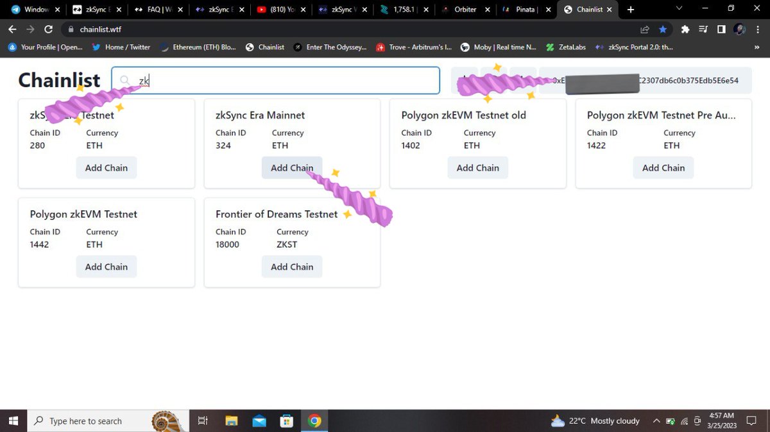
Task: Open the 22°C Mostly cloudy weather widget
Action: click(595, 421)
